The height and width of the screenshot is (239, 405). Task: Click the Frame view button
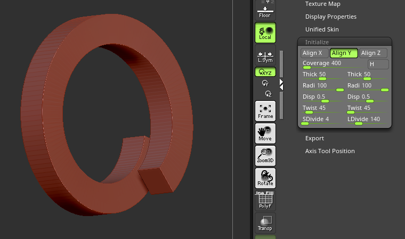[265, 111]
